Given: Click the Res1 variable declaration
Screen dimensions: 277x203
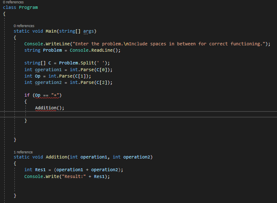Looking at the screenshot, I should pyautogui.click(x=40, y=170).
